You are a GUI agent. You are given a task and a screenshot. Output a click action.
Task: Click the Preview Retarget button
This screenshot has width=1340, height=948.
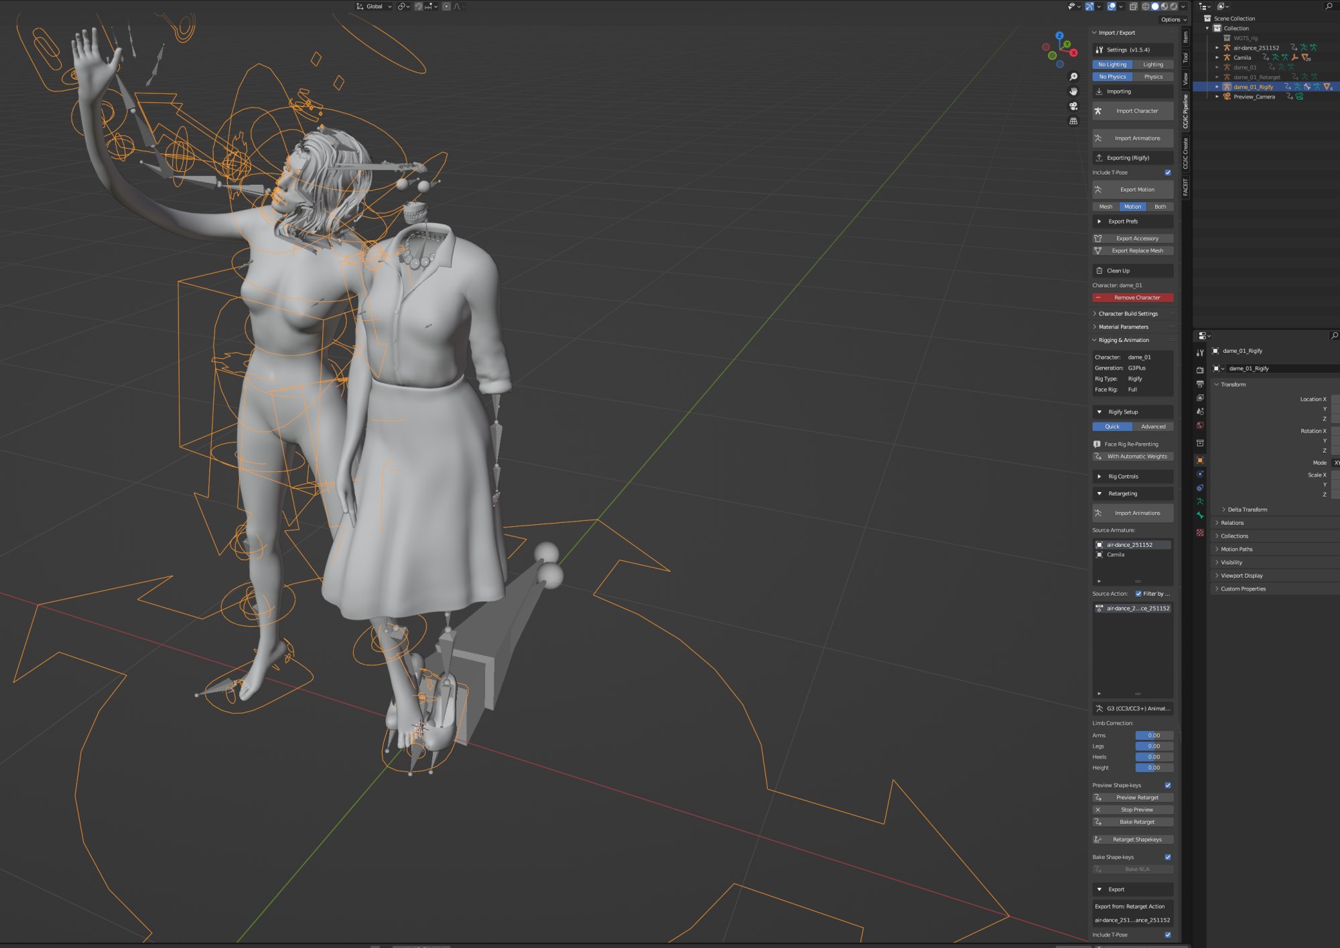pyautogui.click(x=1133, y=797)
